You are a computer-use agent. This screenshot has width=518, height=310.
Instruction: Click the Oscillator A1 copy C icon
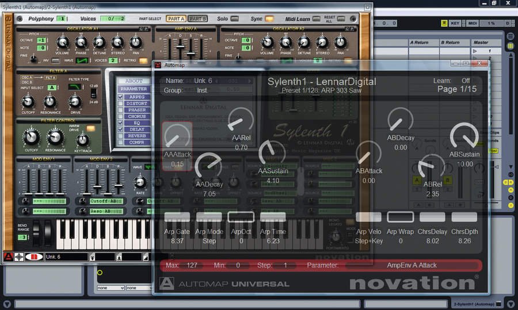click(x=141, y=29)
